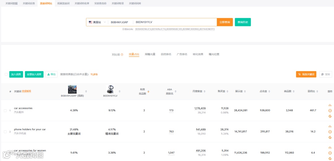334x161 pixels.
Task: Check the car accessories row checkbox
Action: click(x=5, y=111)
